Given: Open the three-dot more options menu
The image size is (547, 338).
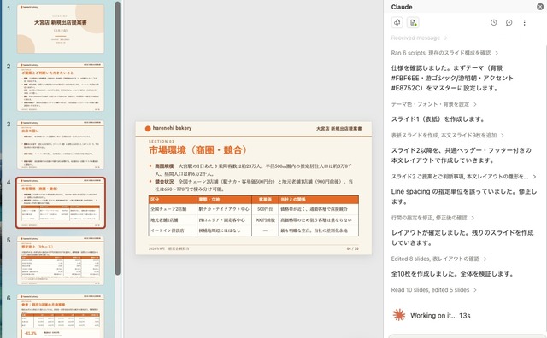Looking at the screenshot, I should [524, 23].
